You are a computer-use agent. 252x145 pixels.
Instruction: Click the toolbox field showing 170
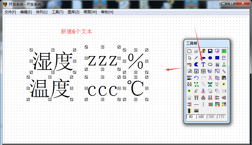coord(221,117)
